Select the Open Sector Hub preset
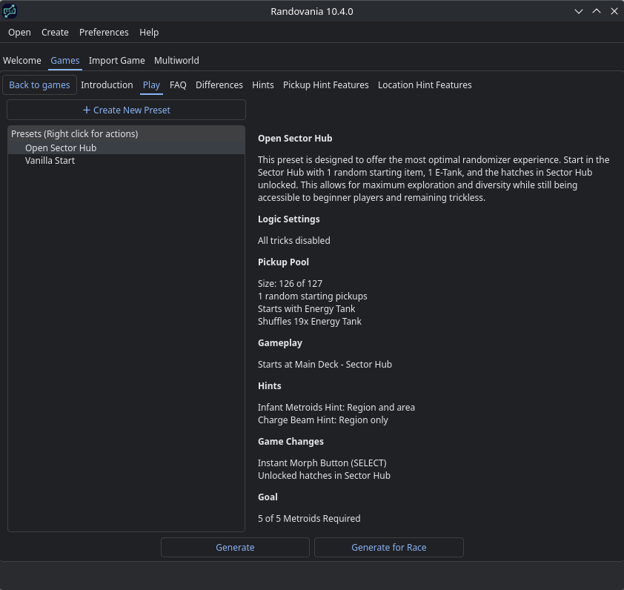This screenshot has height=590, width=624. coord(61,148)
